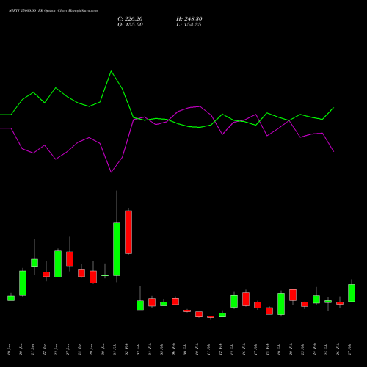This screenshot has width=367, height=367.
Task: Select the red 10 Feb candlestick
Action: click(199, 314)
